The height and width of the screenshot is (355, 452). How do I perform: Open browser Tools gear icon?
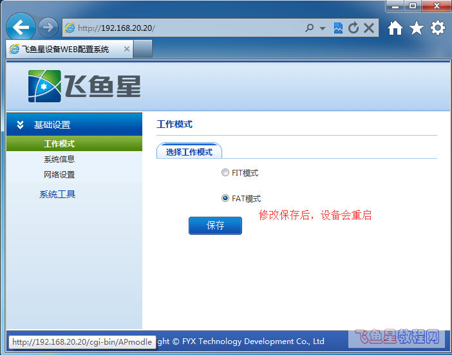[x=438, y=28]
